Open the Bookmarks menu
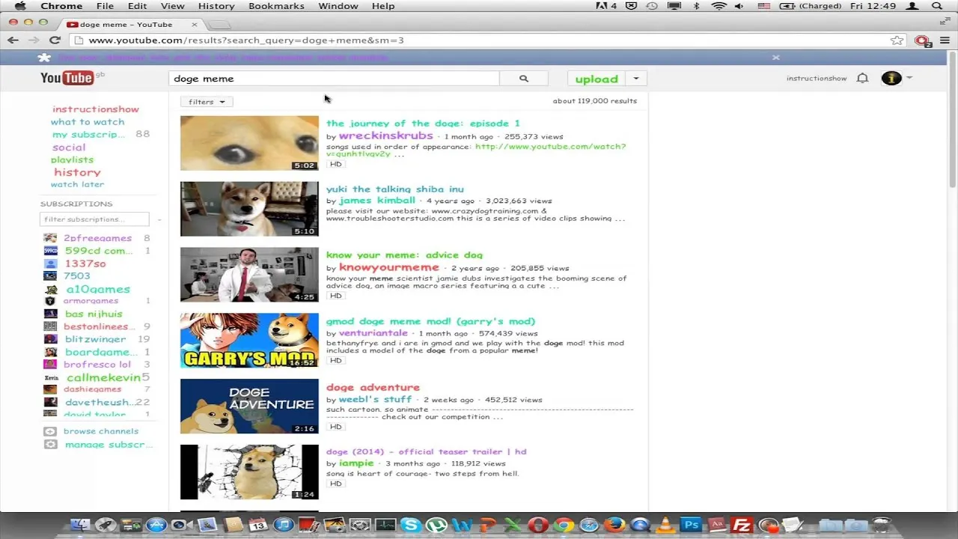958x539 pixels. 276,6
